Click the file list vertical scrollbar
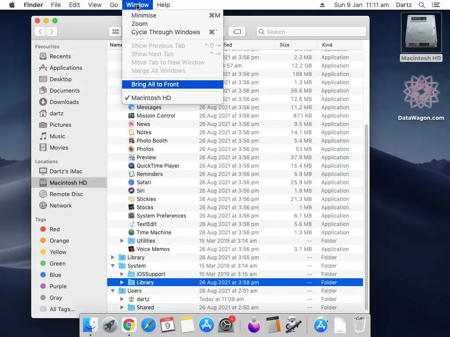This screenshot has width=450, height=337. [x=366, y=217]
